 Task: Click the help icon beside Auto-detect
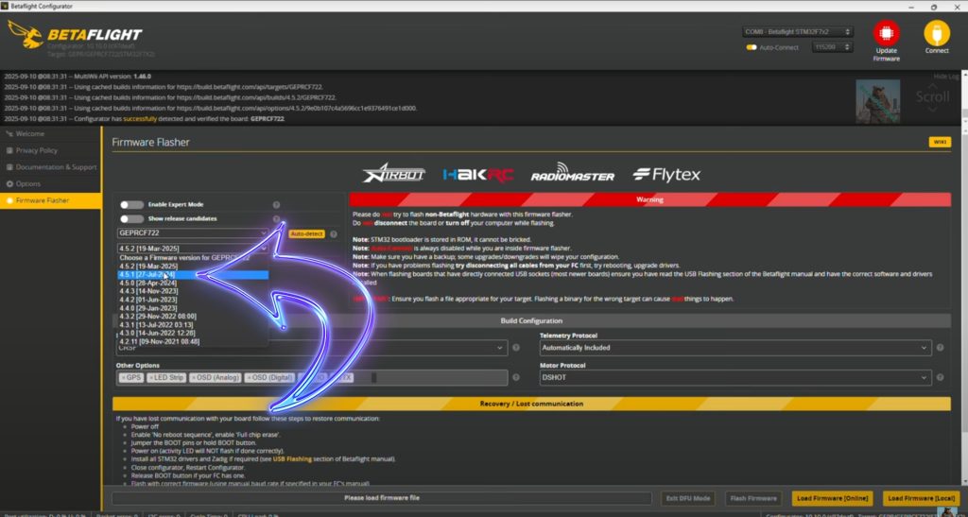(334, 233)
